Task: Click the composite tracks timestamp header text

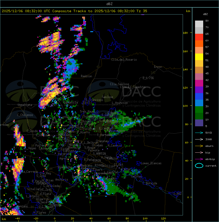Action: tap(74, 11)
